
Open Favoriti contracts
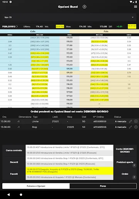pyautogui.click(x=14, y=174)
